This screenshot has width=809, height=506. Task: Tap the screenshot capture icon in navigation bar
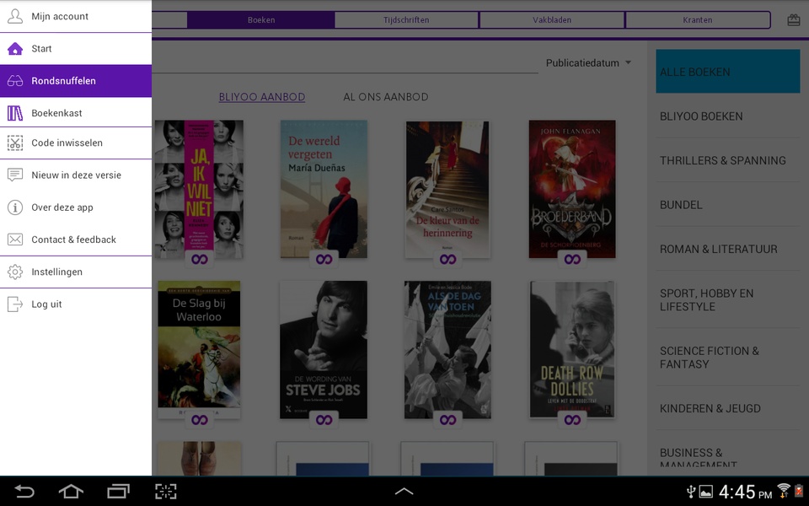point(166,491)
